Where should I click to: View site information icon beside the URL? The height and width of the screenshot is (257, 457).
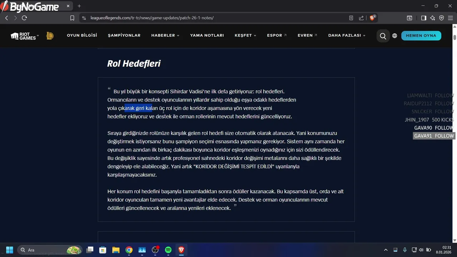click(x=84, y=18)
